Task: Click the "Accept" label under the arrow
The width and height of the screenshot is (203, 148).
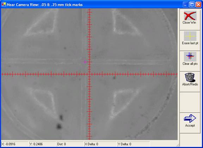Action: click(190, 126)
